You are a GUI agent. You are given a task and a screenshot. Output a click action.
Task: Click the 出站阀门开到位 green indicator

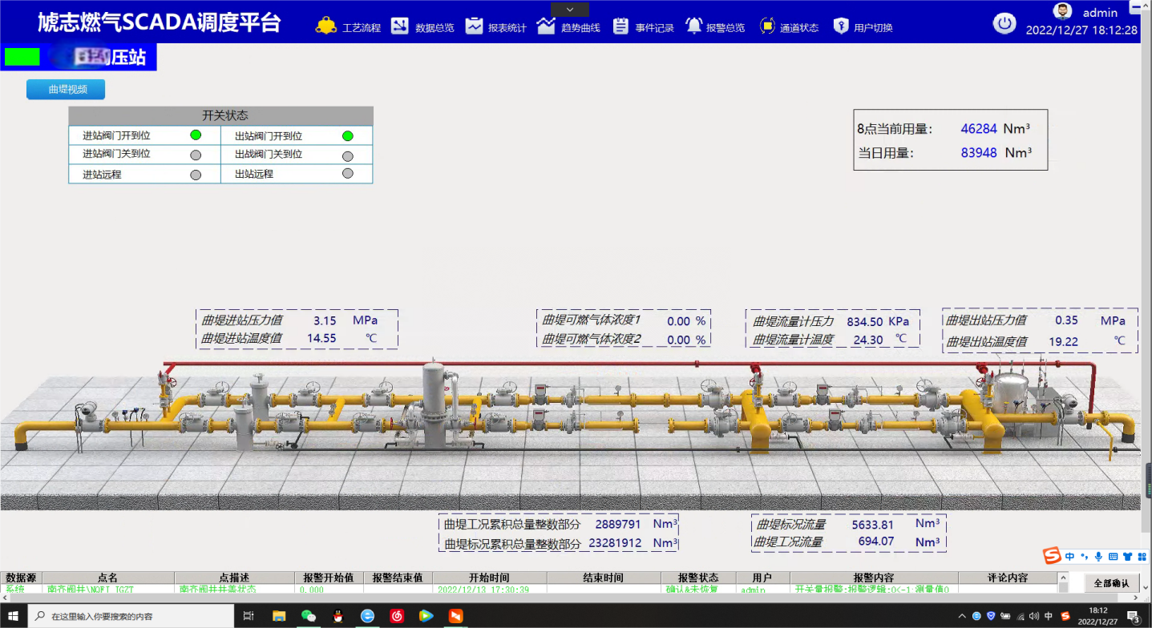tap(348, 136)
